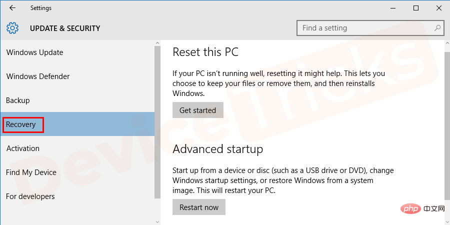Viewport: 450px width, 225px height.
Task: Maximize the Settings window
Action: pyautogui.click(x=416, y=8)
